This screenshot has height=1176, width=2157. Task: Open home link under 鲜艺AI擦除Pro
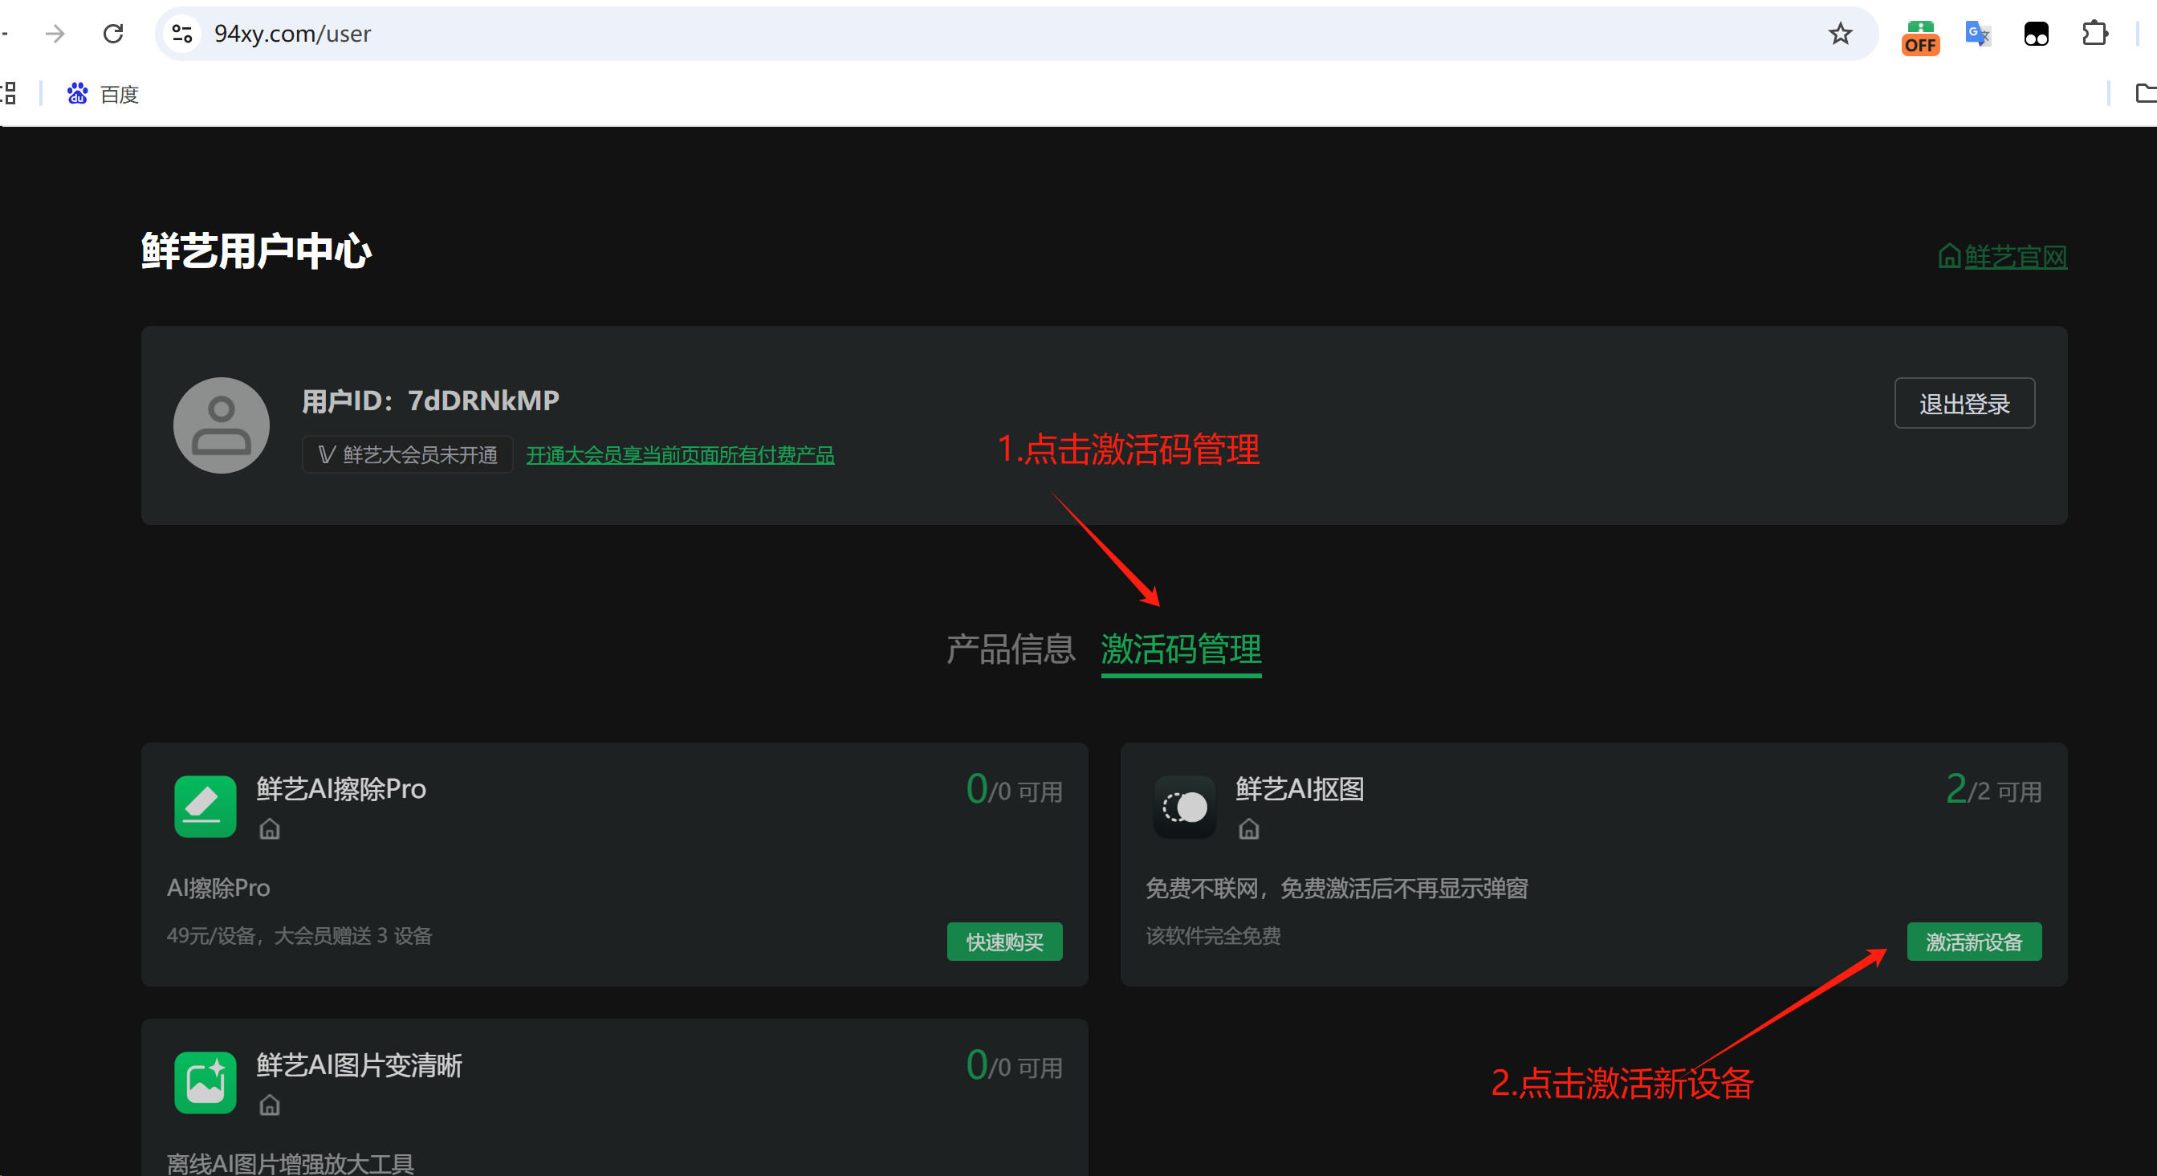[x=270, y=829]
